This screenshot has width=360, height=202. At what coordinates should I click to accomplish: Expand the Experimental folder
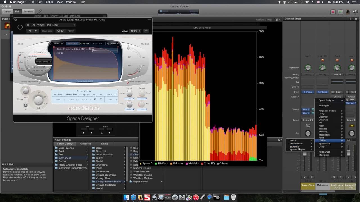146,182
